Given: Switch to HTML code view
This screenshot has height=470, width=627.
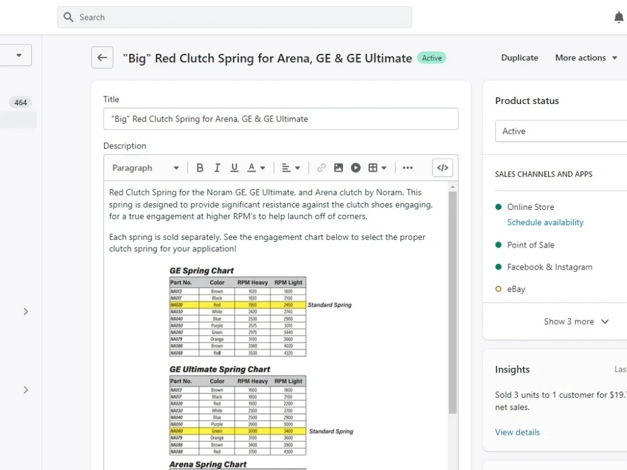Looking at the screenshot, I should (443, 168).
